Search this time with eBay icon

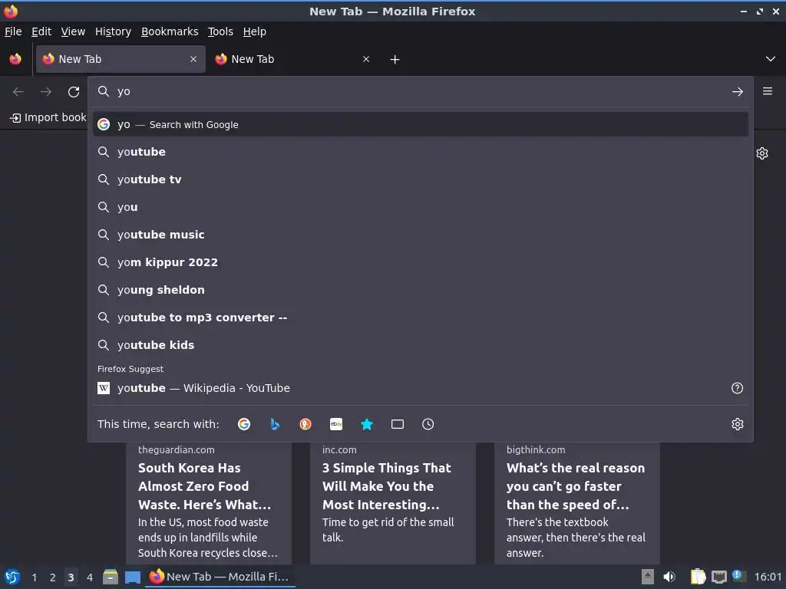tap(336, 424)
